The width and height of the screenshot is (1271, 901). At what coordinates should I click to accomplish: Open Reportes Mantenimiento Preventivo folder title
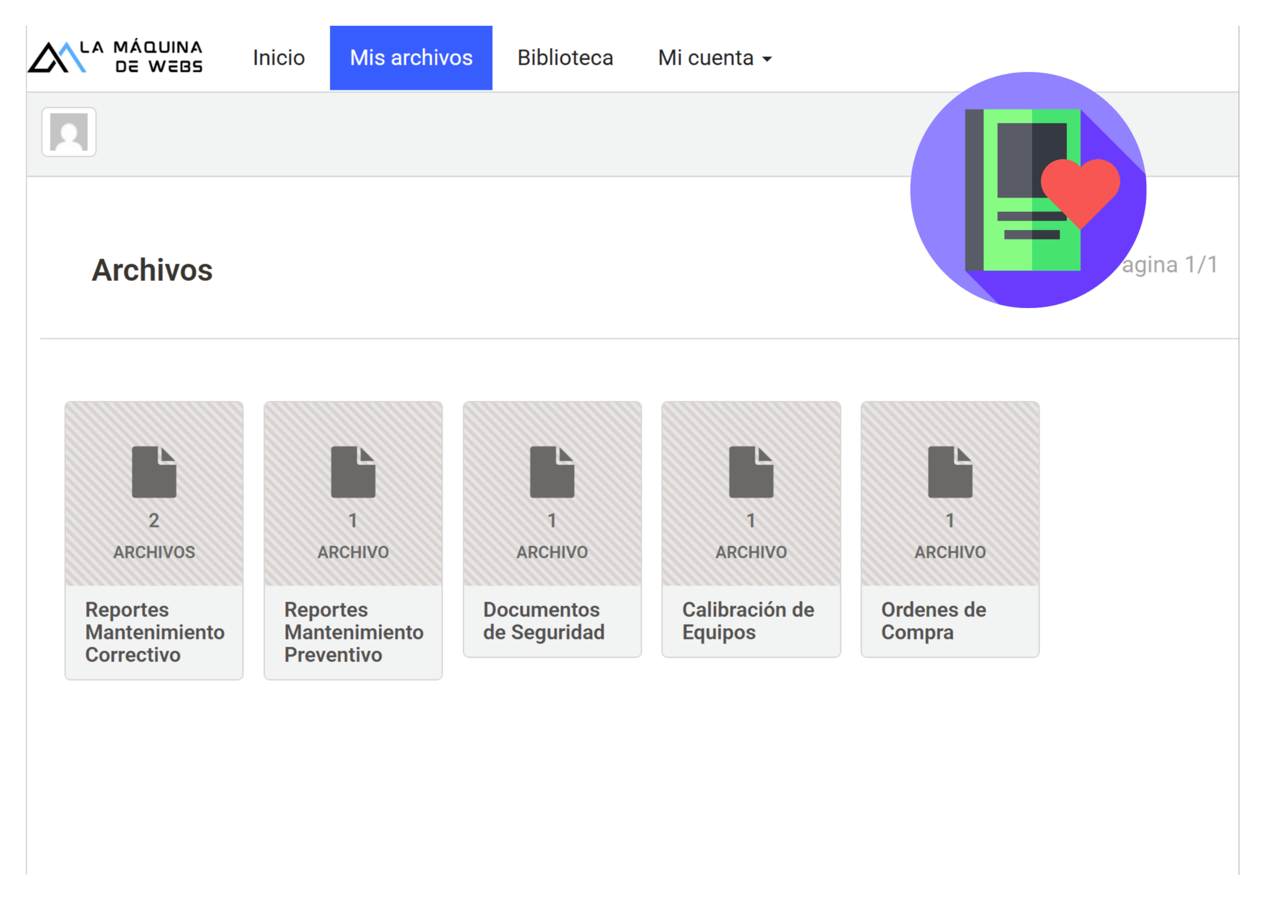[x=354, y=632]
